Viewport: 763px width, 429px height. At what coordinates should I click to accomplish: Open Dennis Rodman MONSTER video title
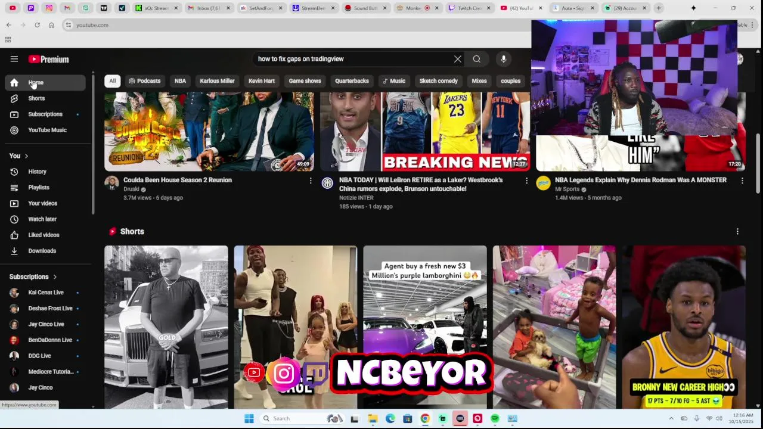(641, 180)
